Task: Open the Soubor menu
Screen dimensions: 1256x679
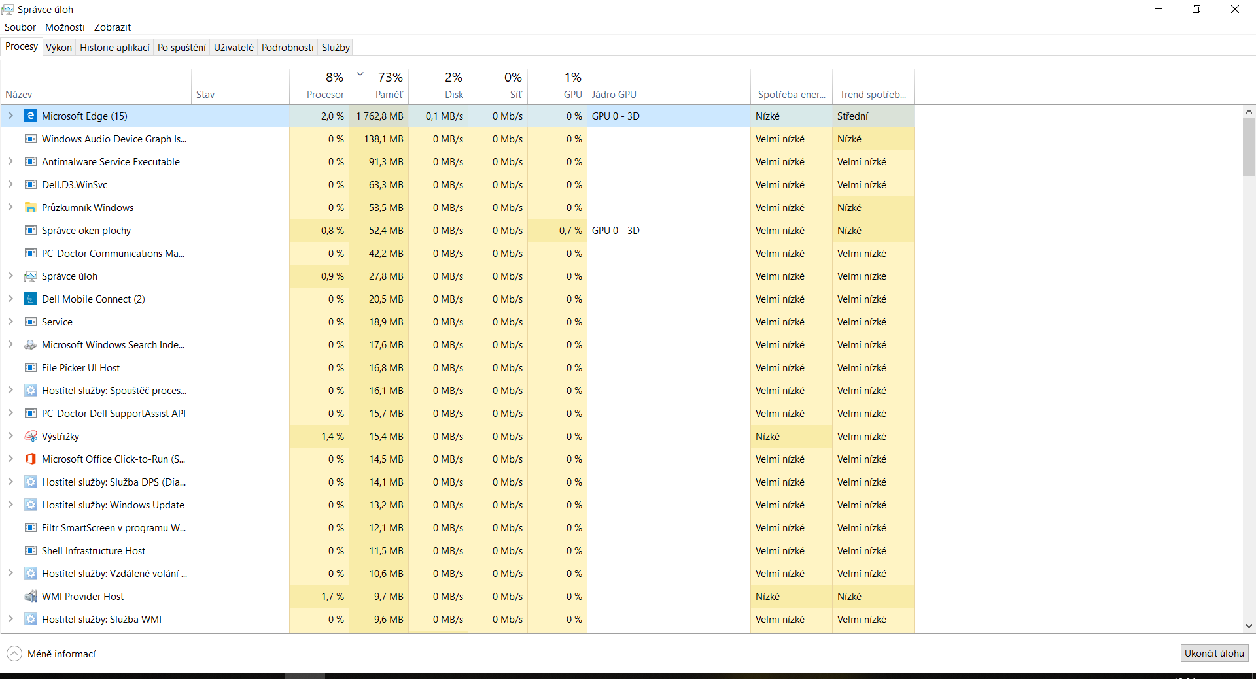Action: point(20,27)
